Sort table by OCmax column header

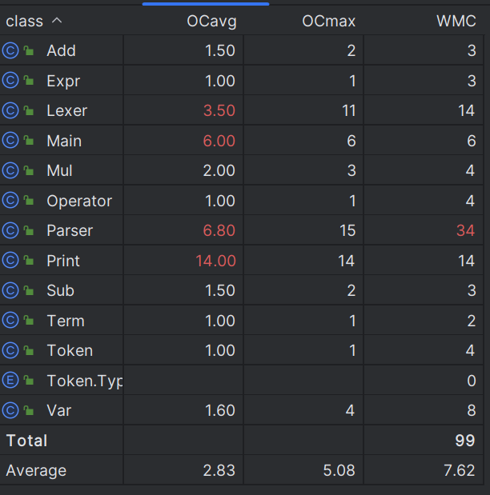[329, 21]
